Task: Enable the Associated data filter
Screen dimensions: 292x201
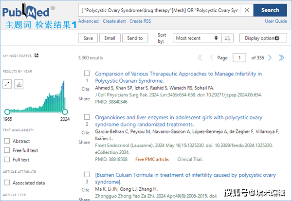Action: 7,183
